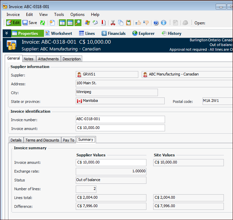This screenshot has height=220, width=233.
Task: Click the blue information icon
Action: pos(164,23)
